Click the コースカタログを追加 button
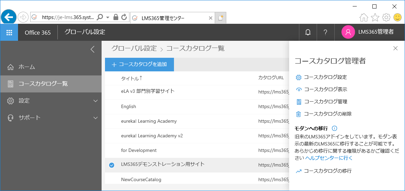405x191 pixels. coord(139,65)
